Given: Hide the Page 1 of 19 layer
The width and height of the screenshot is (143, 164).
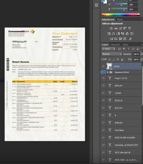Looking at the screenshot, I should 103,78.
